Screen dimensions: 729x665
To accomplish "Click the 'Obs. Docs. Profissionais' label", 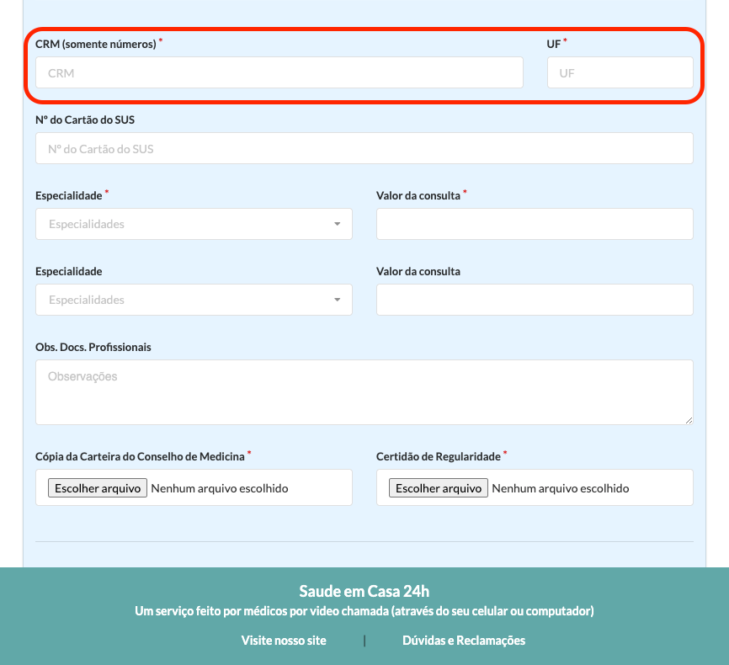I will pyautogui.click(x=93, y=347).
